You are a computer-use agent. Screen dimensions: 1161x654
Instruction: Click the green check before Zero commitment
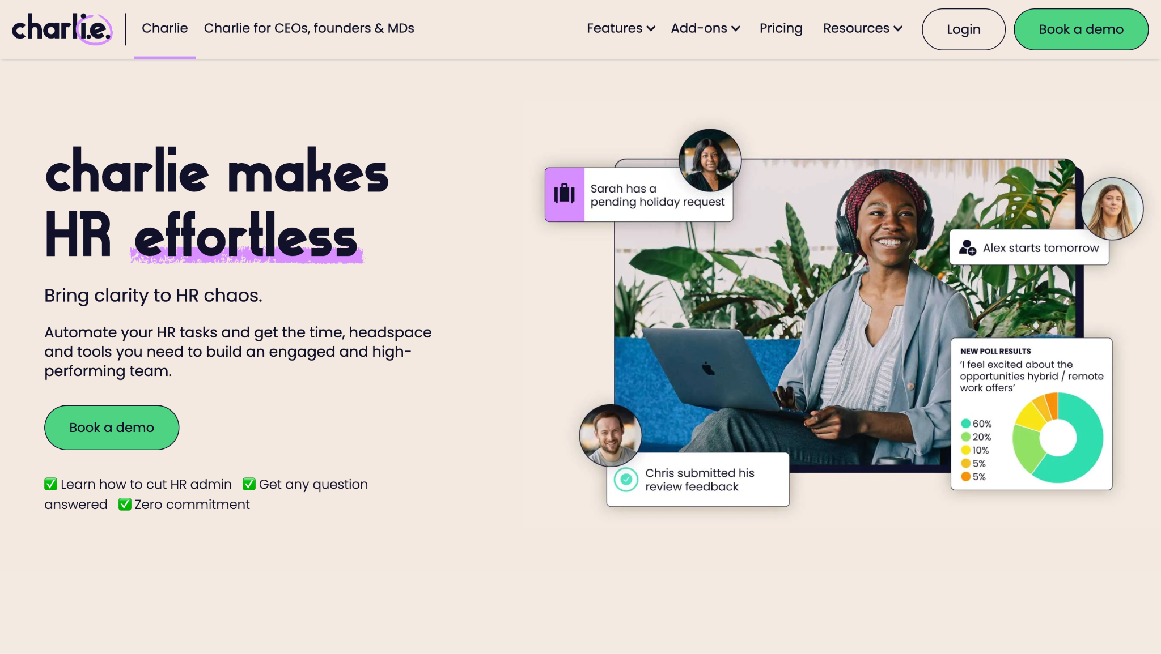(x=125, y=504)
